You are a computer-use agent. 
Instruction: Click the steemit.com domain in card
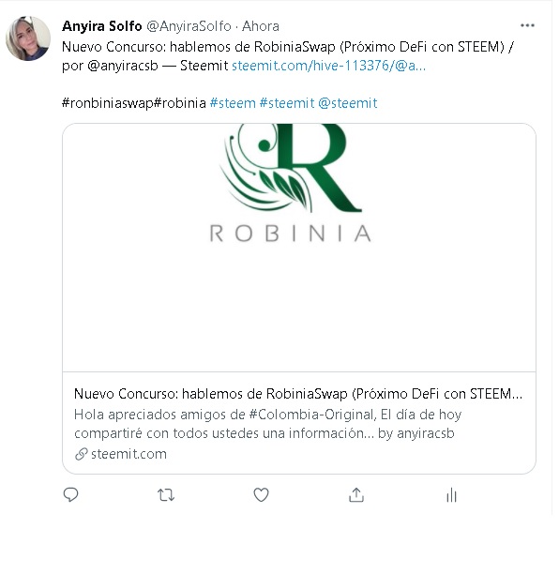(128, 454)
